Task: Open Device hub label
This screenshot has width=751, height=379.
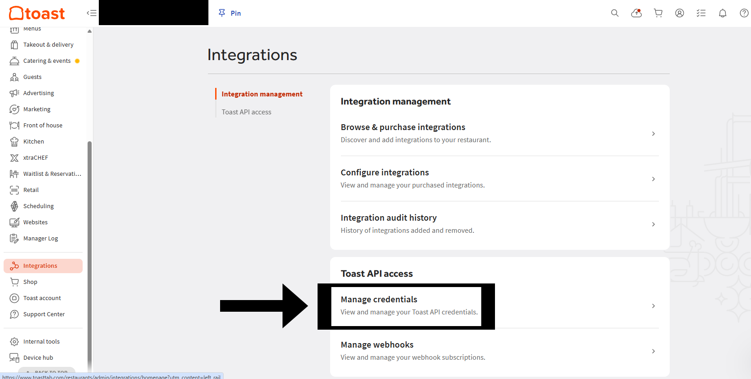Action: point(38,358)
